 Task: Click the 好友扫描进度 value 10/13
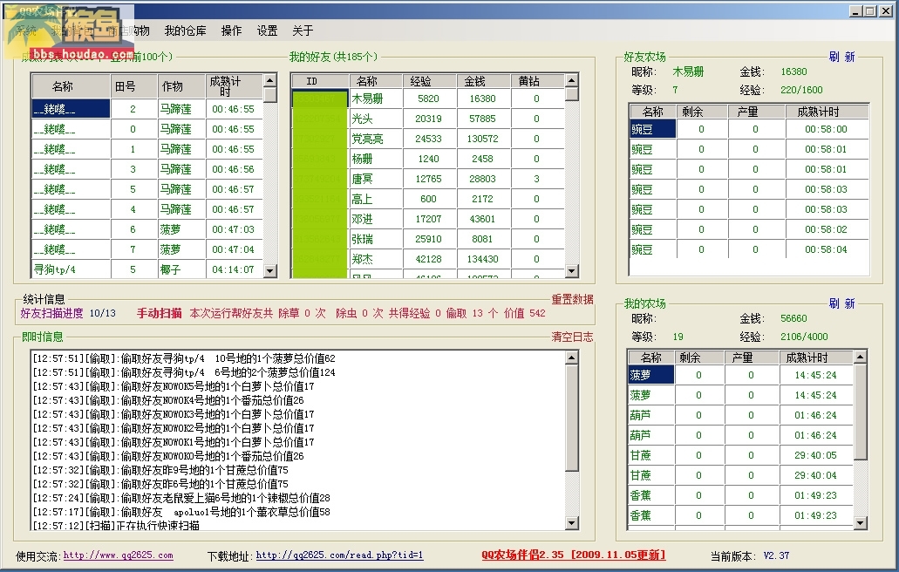[103, 314]
